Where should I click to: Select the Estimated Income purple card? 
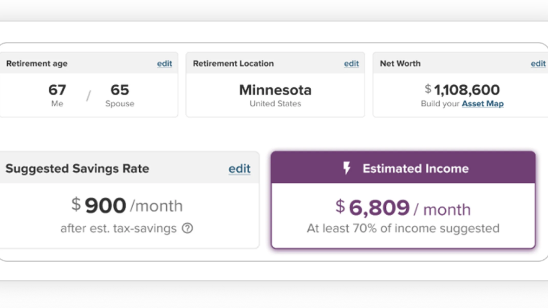[402, 199]
